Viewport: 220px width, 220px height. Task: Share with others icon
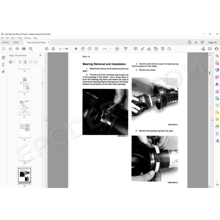(217, 49)
